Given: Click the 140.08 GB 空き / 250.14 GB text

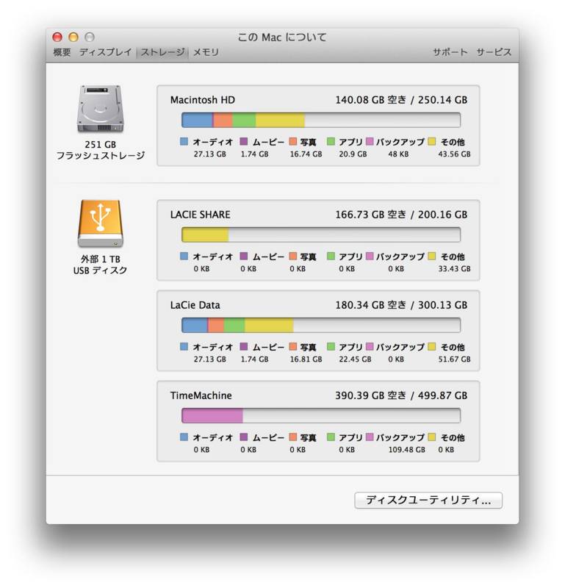Looking at the screenshot, I should click(401, 100).
